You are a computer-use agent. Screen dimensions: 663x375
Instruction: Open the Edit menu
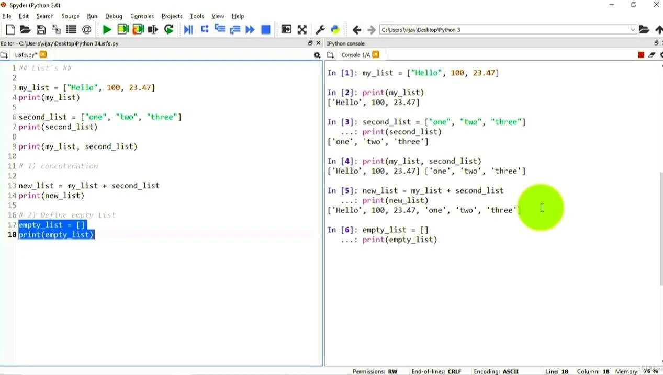point(24,16)
